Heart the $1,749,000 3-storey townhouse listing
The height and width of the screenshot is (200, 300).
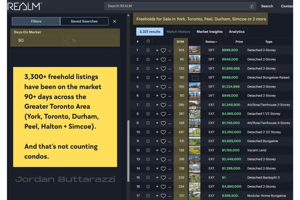pyautogui.click(x=163, y=123)
